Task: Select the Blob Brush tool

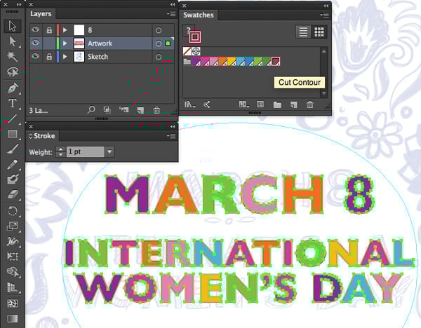Action: pos(13,179)
